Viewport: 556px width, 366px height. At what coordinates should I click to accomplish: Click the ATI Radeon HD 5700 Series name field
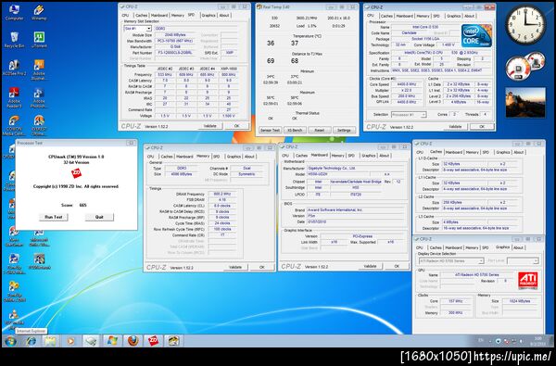coord(477,275)
